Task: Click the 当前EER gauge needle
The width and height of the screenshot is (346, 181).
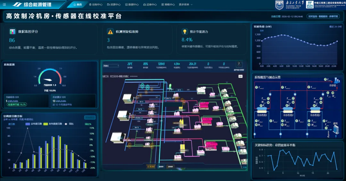Action: [47, 80]
